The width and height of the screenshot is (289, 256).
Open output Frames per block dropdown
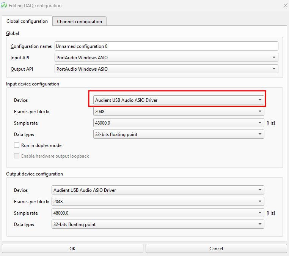tap(158, 202)
